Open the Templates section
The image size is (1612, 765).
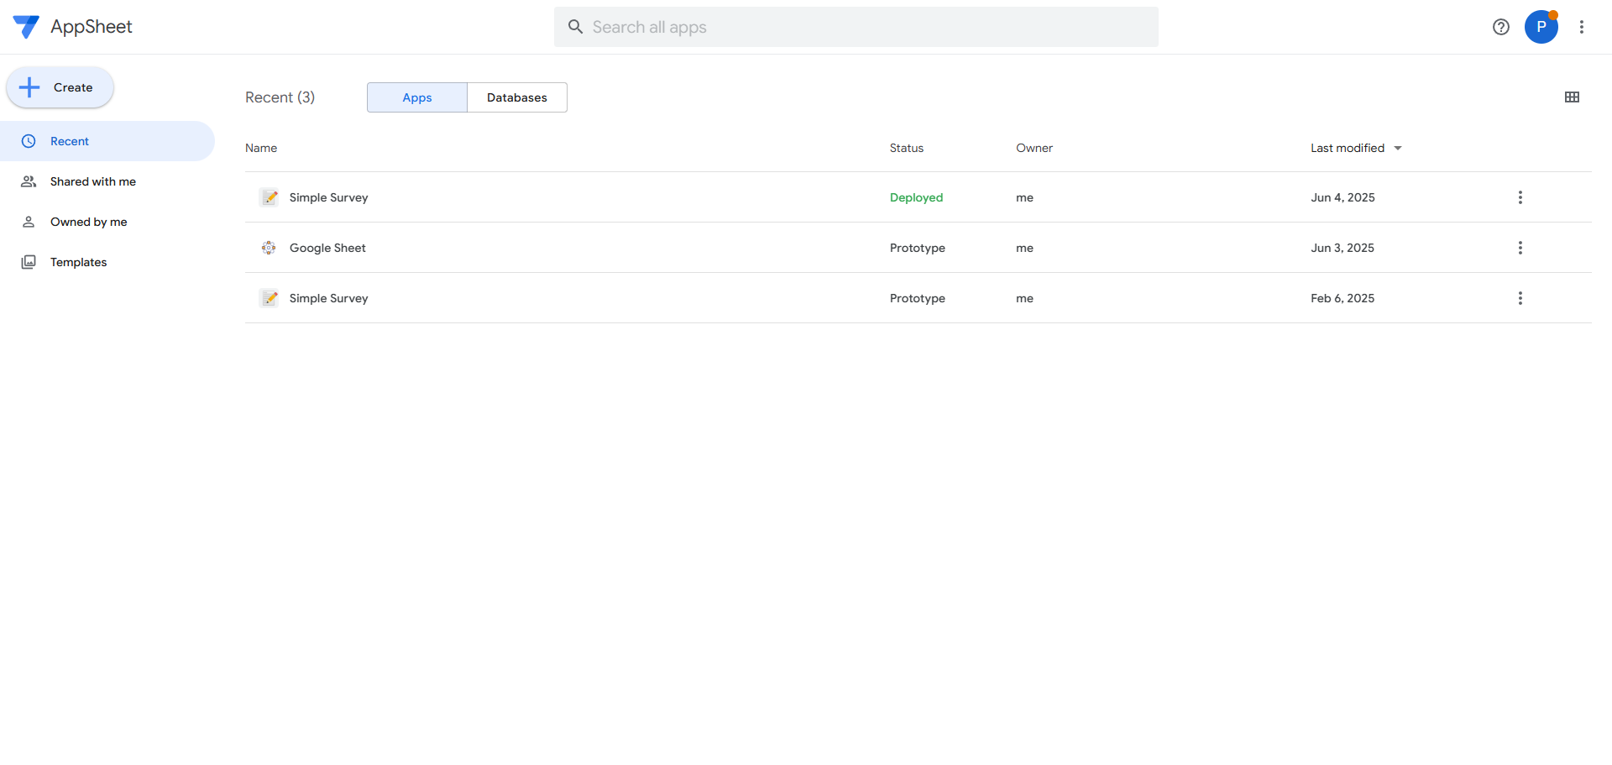[78, 262]
